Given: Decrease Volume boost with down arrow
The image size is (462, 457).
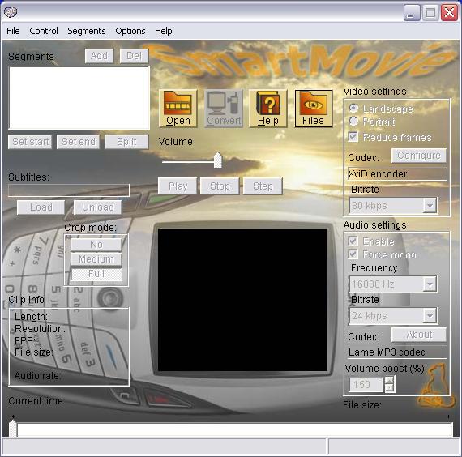Looking at the screenshot, I should 390,388.
